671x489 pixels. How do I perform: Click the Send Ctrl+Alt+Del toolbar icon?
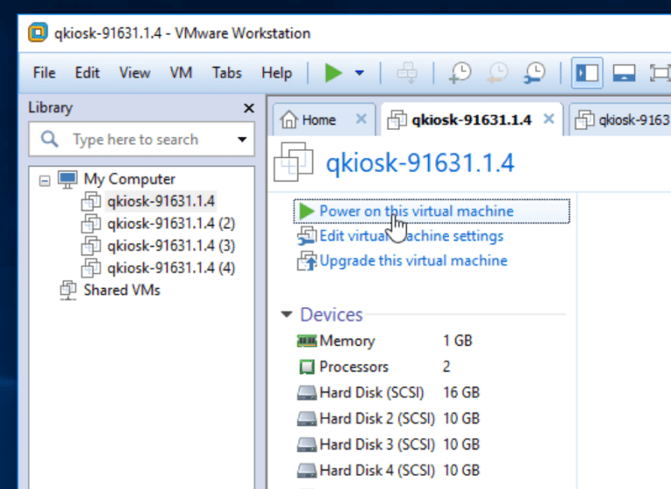click(408, 73)
